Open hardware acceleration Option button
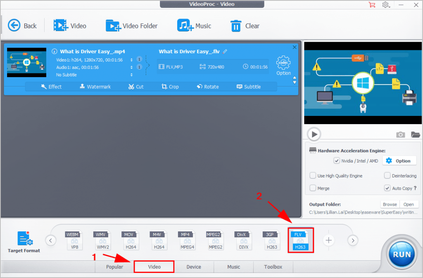Image resolution: width=423 pixels, height=278 pixels. point(399,161)
